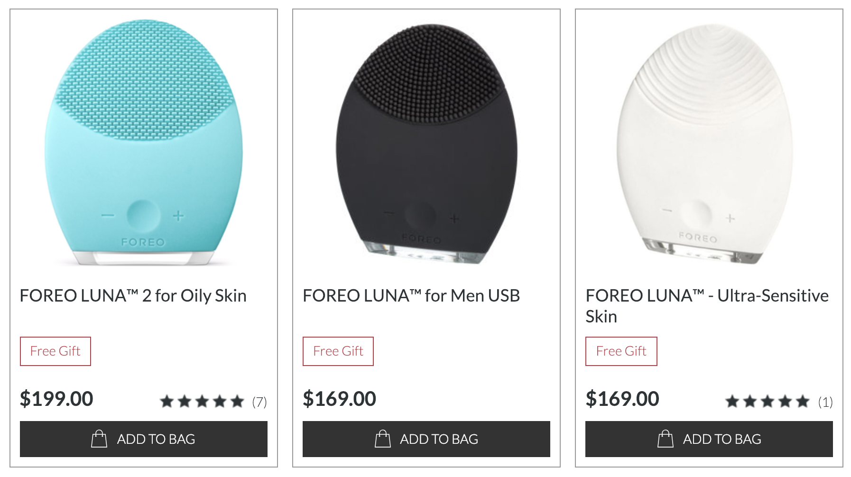Open FOREO LUNA Ultra-Sensitive Skin title link
The height and width of the screenshot is (477, 851).
coord(707,306)
